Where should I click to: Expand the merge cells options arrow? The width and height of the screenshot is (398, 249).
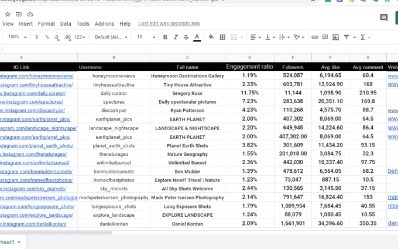coord(242,37)
